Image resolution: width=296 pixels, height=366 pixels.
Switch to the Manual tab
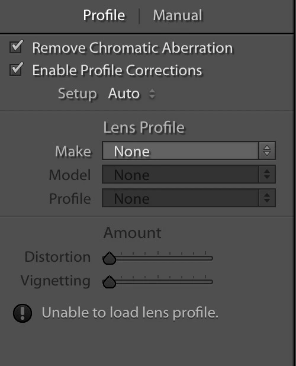click(x=178, y=15)
